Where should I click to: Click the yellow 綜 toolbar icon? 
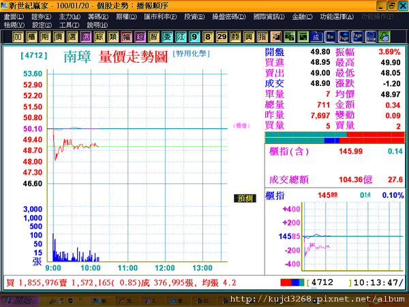(x=99, y=37)
